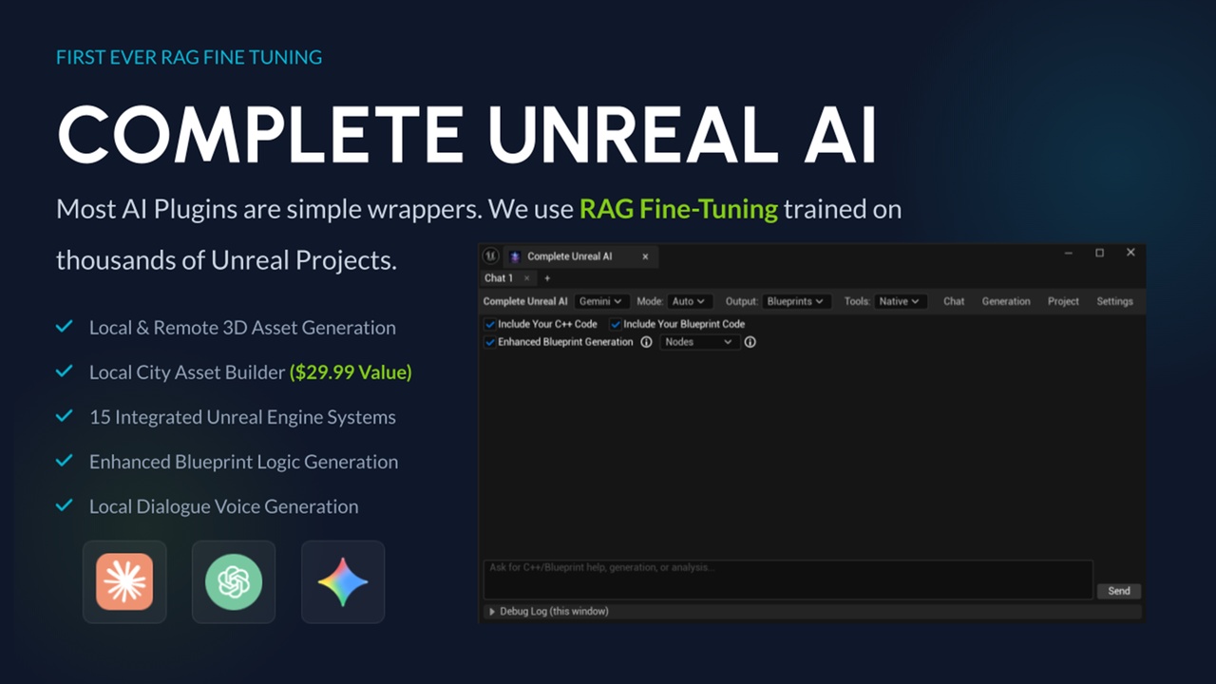Click the ($29.99 Value) text
The image size is (1216, 684).
tap(351, 372)
